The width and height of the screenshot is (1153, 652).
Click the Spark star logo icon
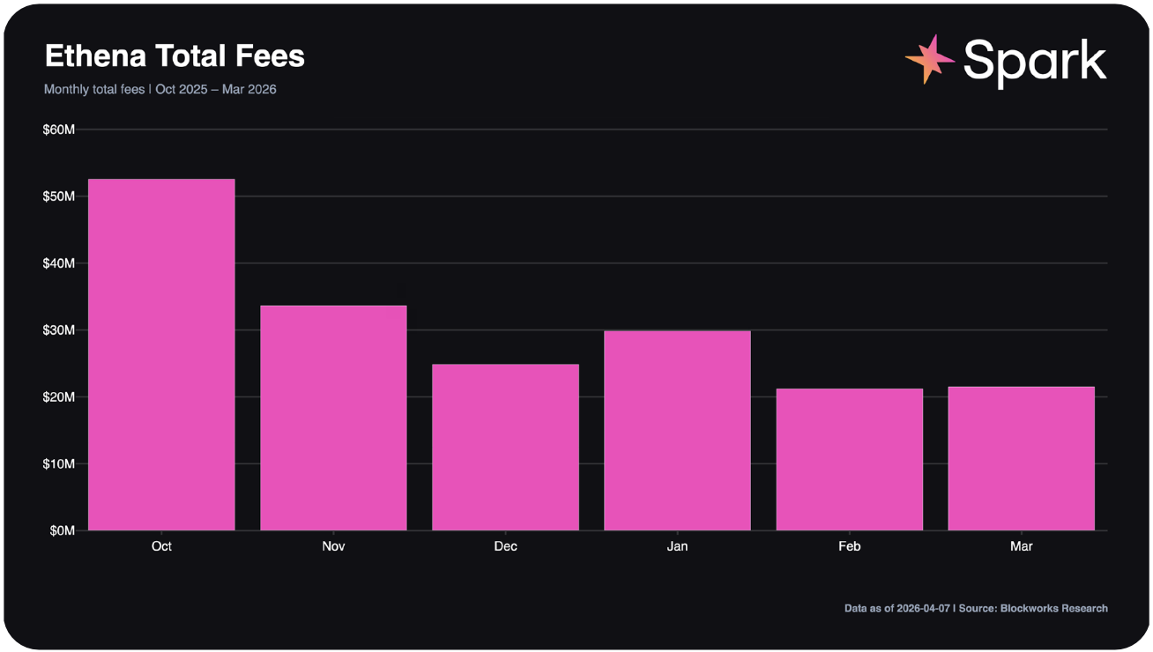point(929,60)
